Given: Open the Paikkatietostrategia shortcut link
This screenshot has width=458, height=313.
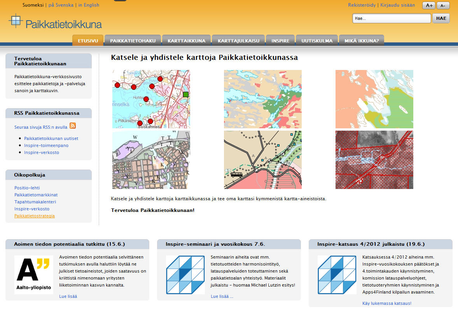Looking at the screenshot, I should point(35,216).
